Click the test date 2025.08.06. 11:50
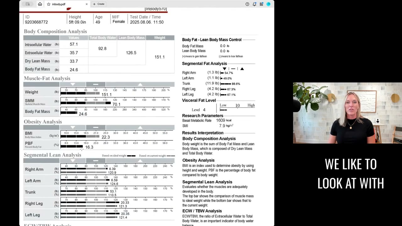This screenshot has height=226, width=402. coord(147,22)
